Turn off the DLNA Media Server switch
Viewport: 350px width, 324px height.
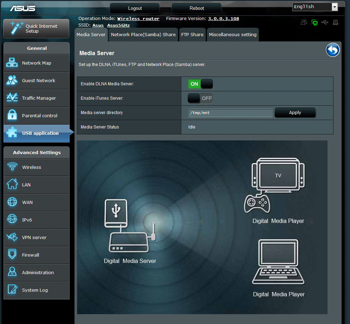tap(200, 84)
